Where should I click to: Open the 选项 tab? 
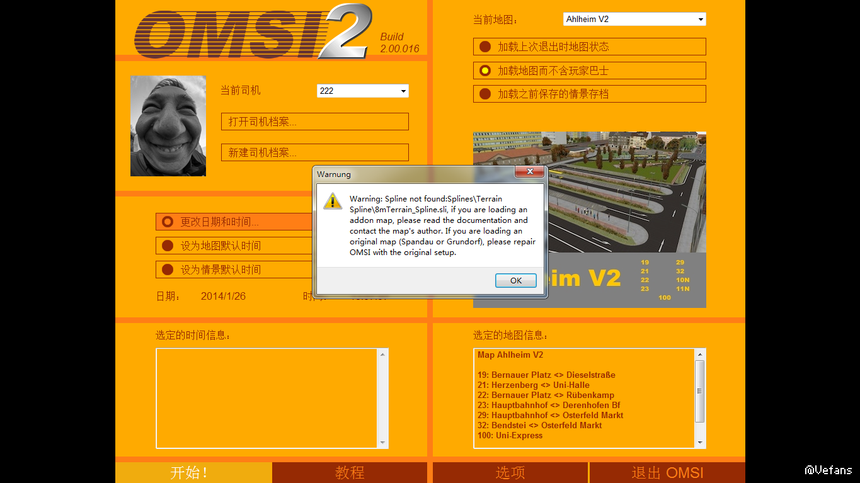tap(510, 472)
